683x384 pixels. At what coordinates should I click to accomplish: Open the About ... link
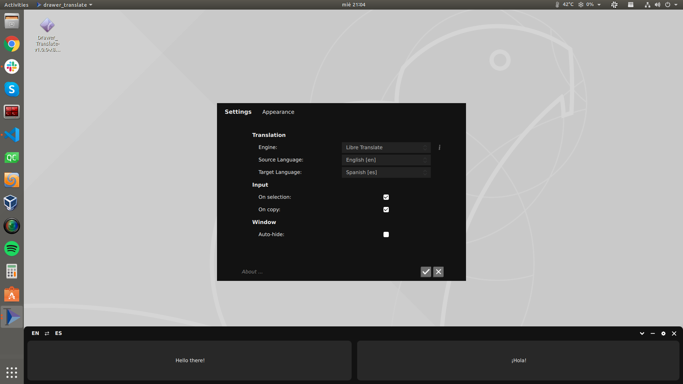click(252, 272)
